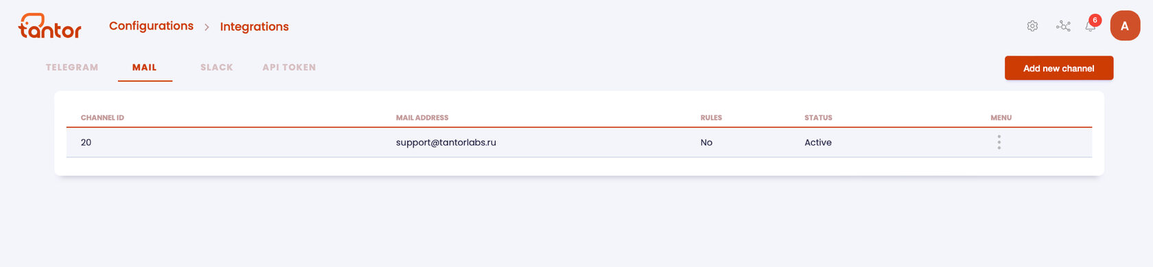The width and height of the screenshot is (1153, 267).
Task: Sort by Channel ID column header
Action: pos(102,118)
